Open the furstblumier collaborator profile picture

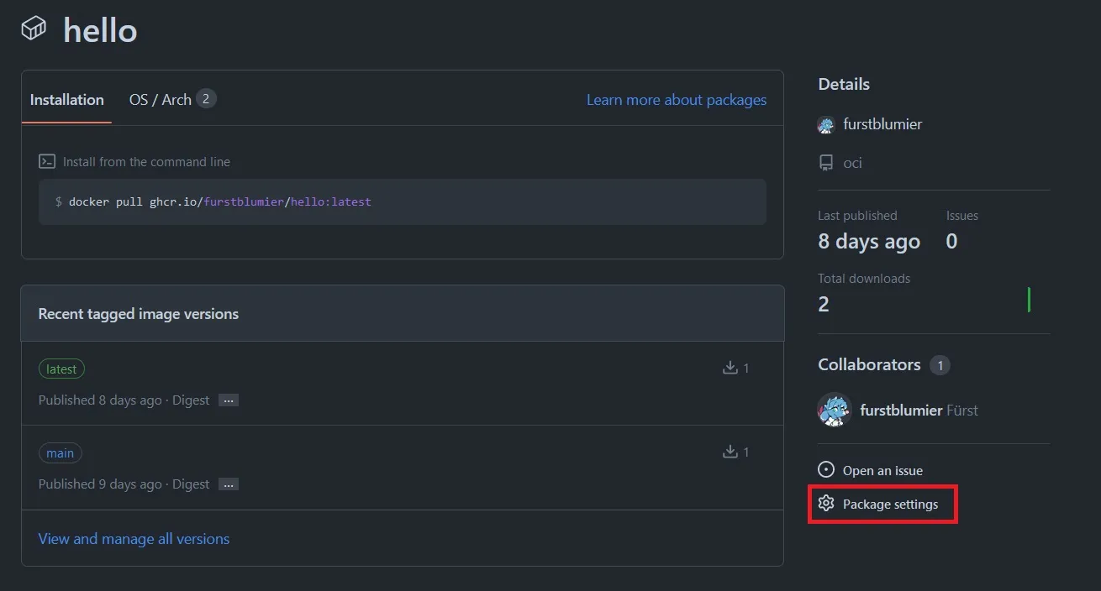coord(835,410)
